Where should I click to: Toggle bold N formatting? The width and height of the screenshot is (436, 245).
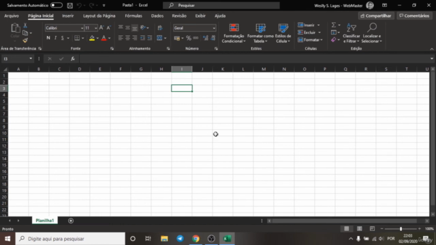coord(48,38)
